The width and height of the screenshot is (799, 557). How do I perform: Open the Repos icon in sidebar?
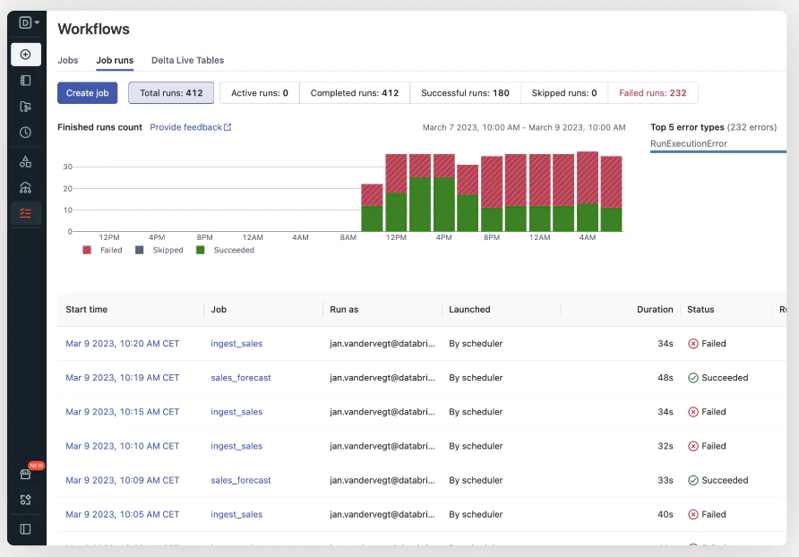[x=25, y=107]
